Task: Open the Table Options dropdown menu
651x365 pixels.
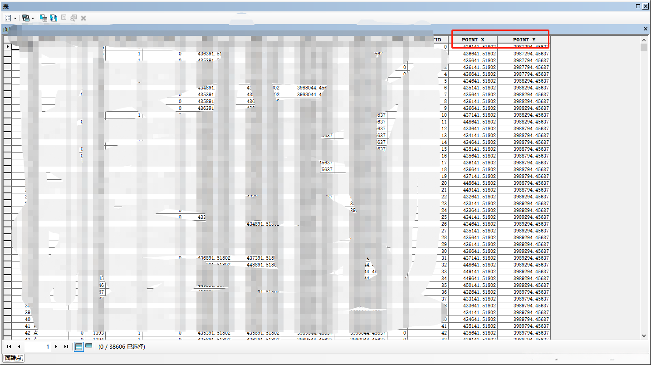Action: click(10, 18)
